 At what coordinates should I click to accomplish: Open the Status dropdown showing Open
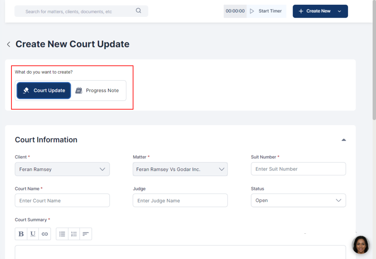pos(298,201)
